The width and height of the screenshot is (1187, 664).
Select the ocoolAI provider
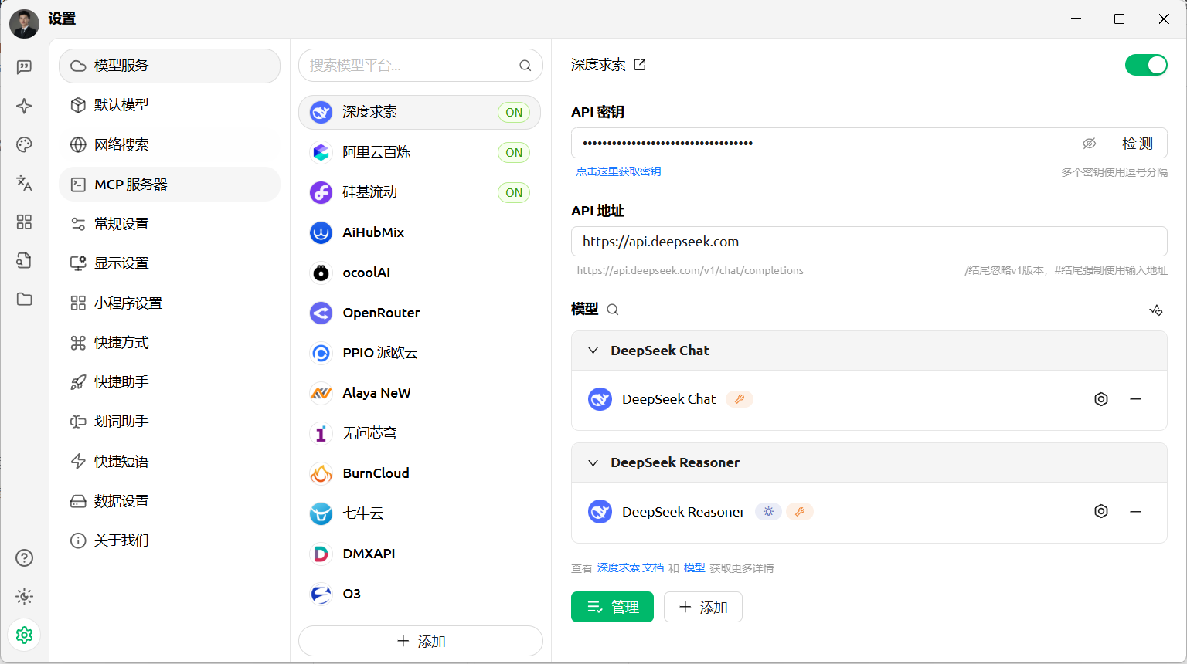coord(420,273)
